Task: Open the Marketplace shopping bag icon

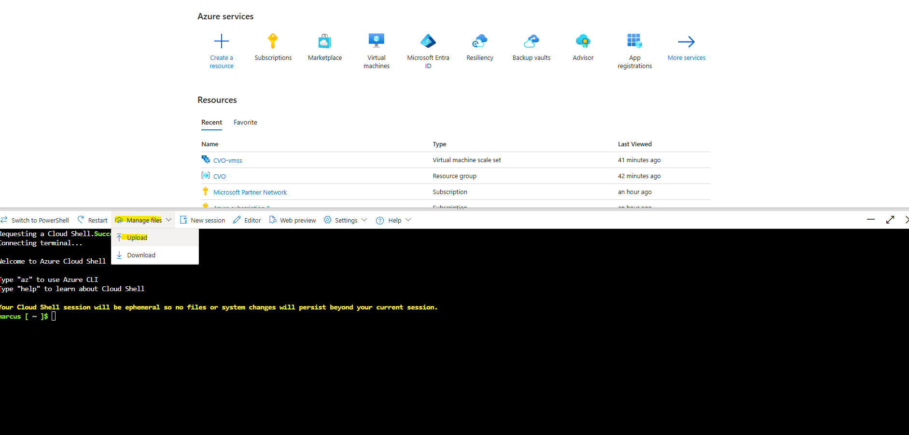Action: (324, 41)
